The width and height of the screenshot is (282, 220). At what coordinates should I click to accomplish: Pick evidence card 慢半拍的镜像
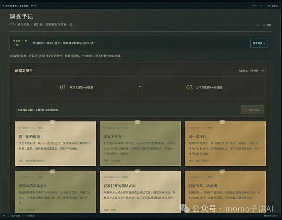pyautogui.click(x=55, y=143)
